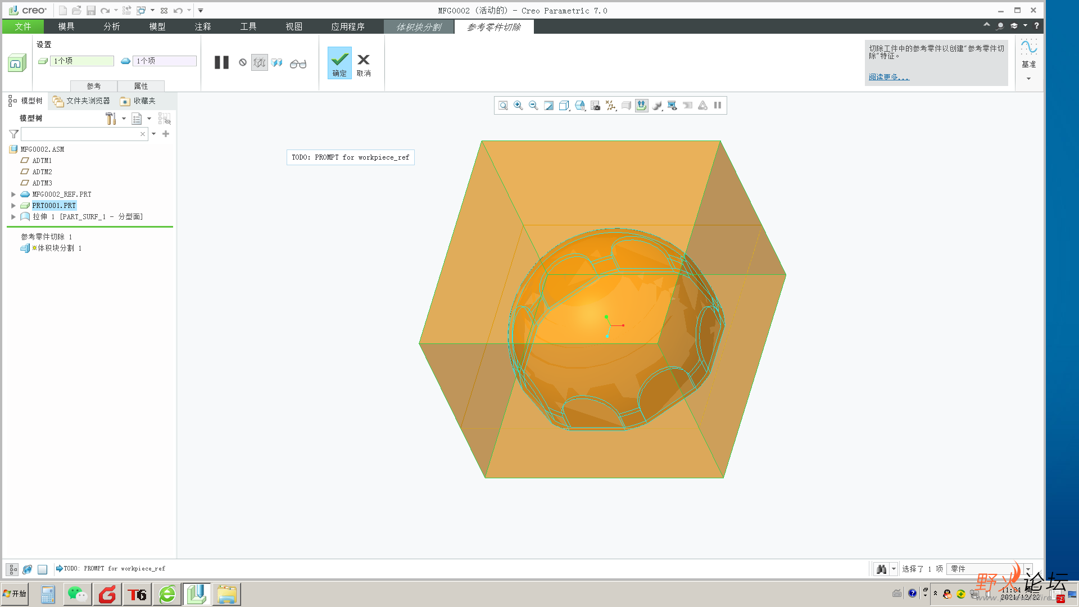Confirm the feature with 确定
The image size is (1079, 607).
coord(339,63)
